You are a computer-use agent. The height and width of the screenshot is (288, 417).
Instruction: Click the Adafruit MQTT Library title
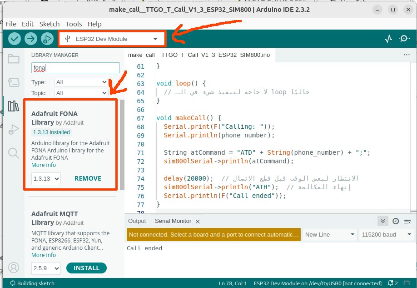click(x=55, y=218)
